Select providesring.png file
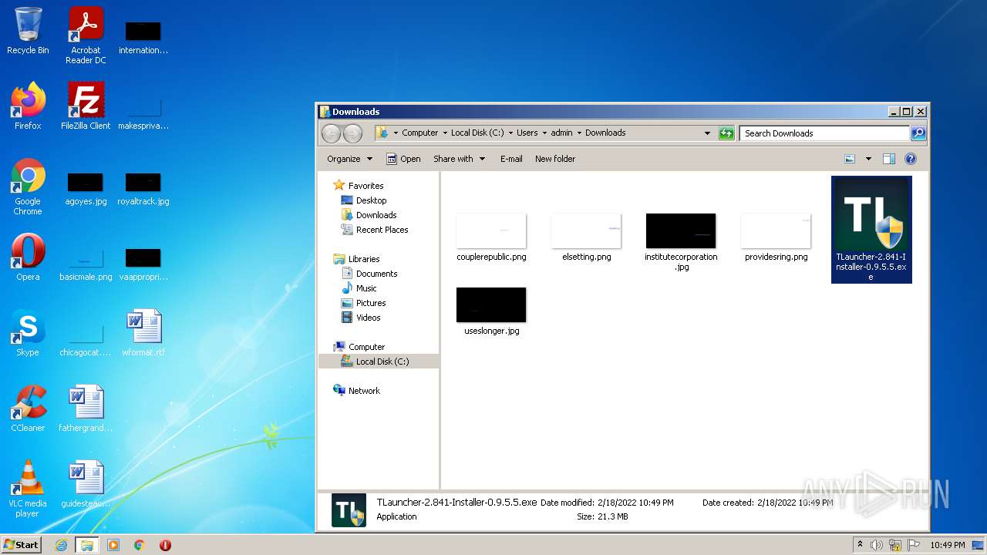The width and height of the screenshot is (987, 555). 776,237
